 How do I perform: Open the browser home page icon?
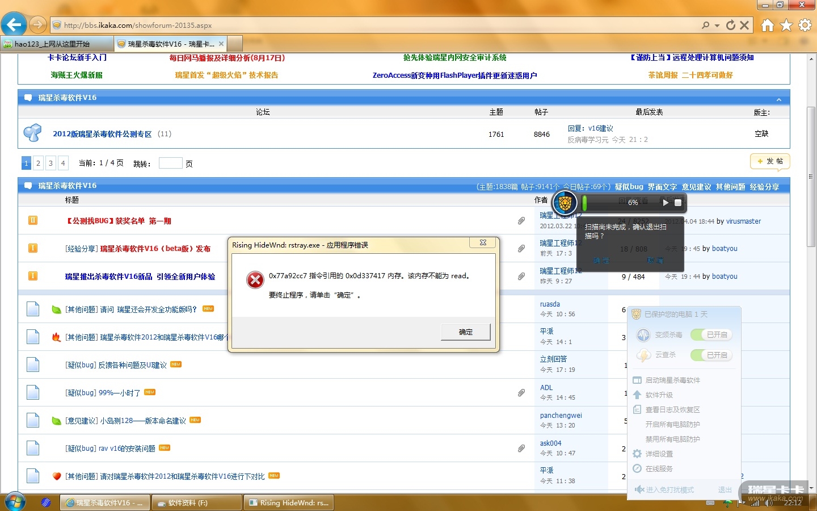tap(767, 25)
